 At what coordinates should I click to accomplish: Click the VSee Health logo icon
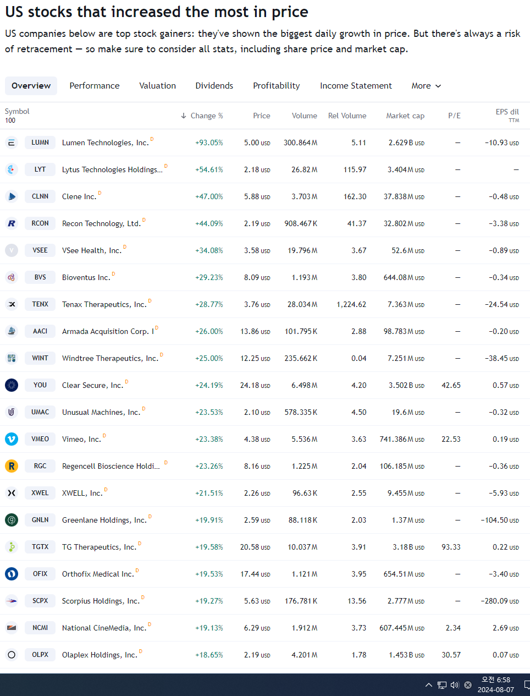12,250
